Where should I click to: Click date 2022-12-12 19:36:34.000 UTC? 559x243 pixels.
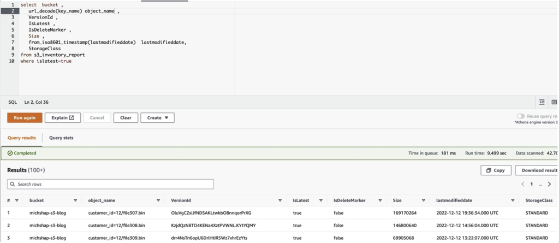[467, 213]
